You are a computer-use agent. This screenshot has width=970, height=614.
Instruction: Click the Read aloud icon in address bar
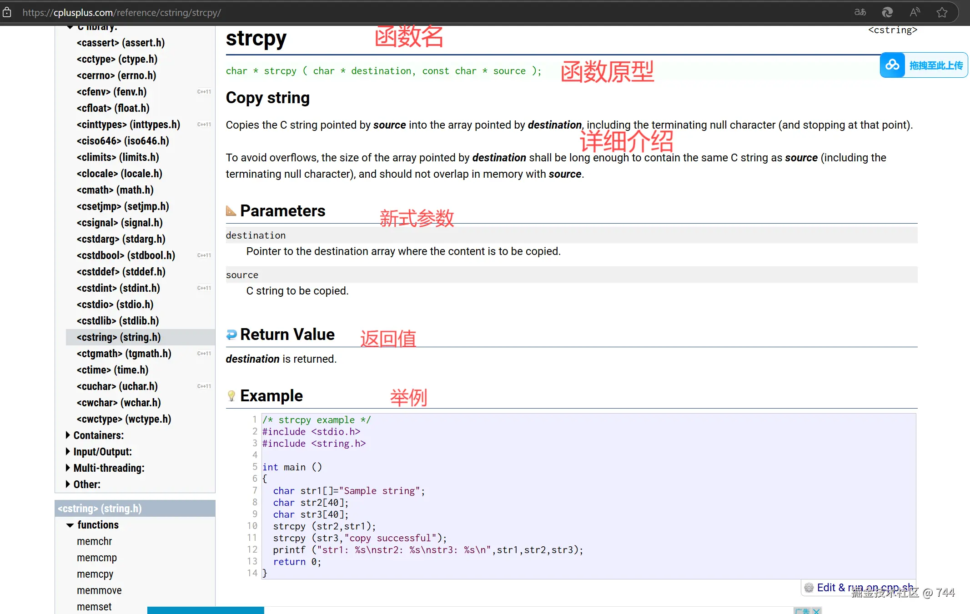915,12
